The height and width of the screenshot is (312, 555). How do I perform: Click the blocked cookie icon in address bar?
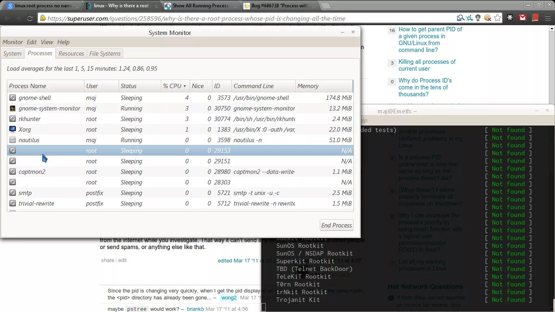point(488,18)
